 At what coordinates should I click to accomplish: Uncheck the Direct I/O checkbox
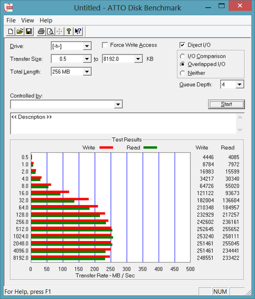[182, 45]
